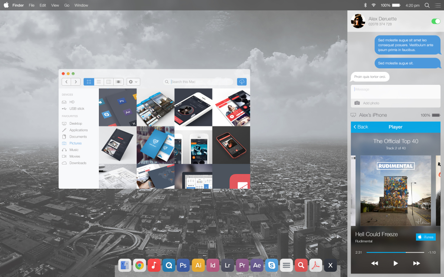
Task: Click the camera icon beside Add photo
Action: click(357, 103)
